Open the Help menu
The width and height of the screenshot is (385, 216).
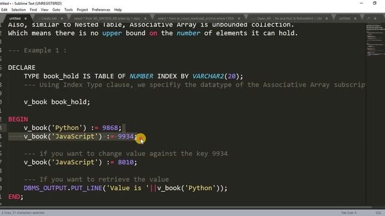pyautogui.click(x=118, y=10)
